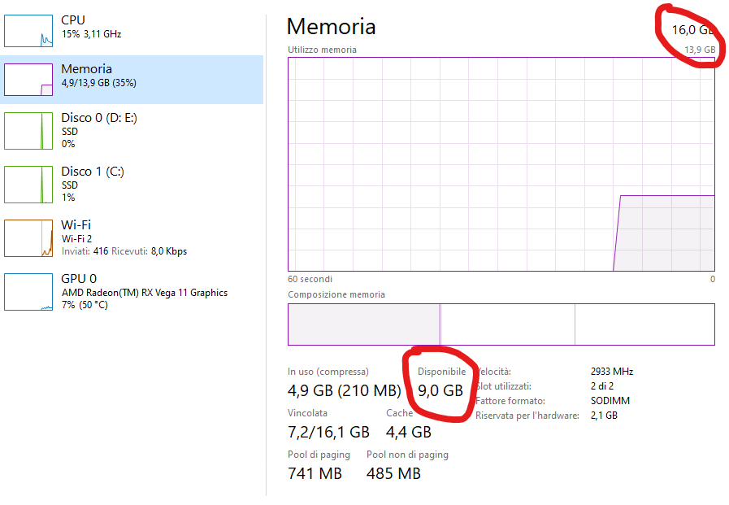Click the Vincolata 7,2/16,1 GB value
This screenshot has width=729, height=505.
[328, 432]
